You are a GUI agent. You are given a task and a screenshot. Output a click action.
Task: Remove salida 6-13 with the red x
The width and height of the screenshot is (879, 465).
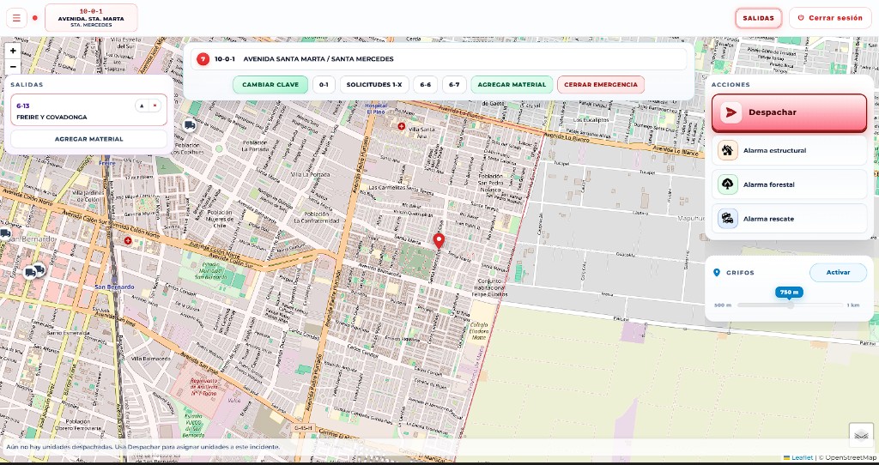tap(155, 106)
